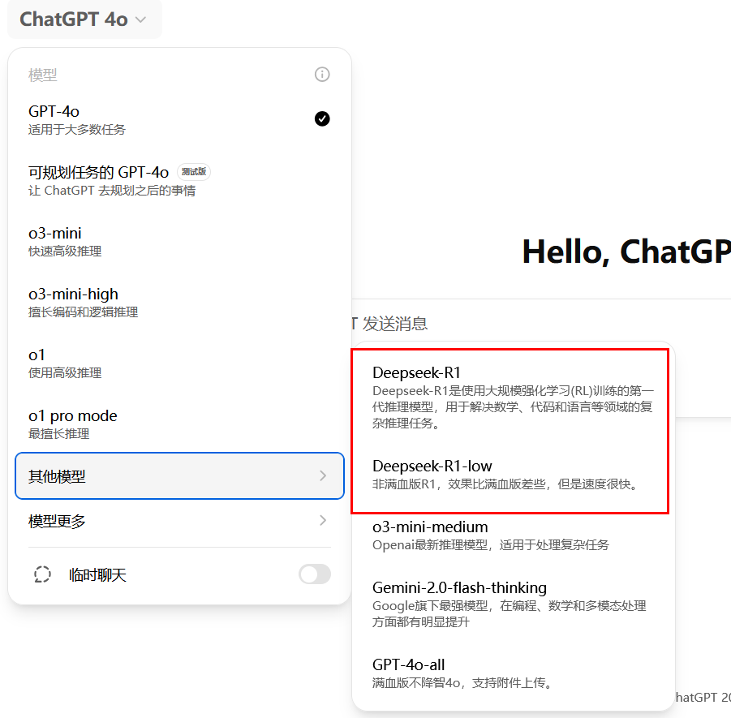Viewport: 731px width, 718px height.
Task: Pick the o1 pro mode model
Action: click(179, 423)
